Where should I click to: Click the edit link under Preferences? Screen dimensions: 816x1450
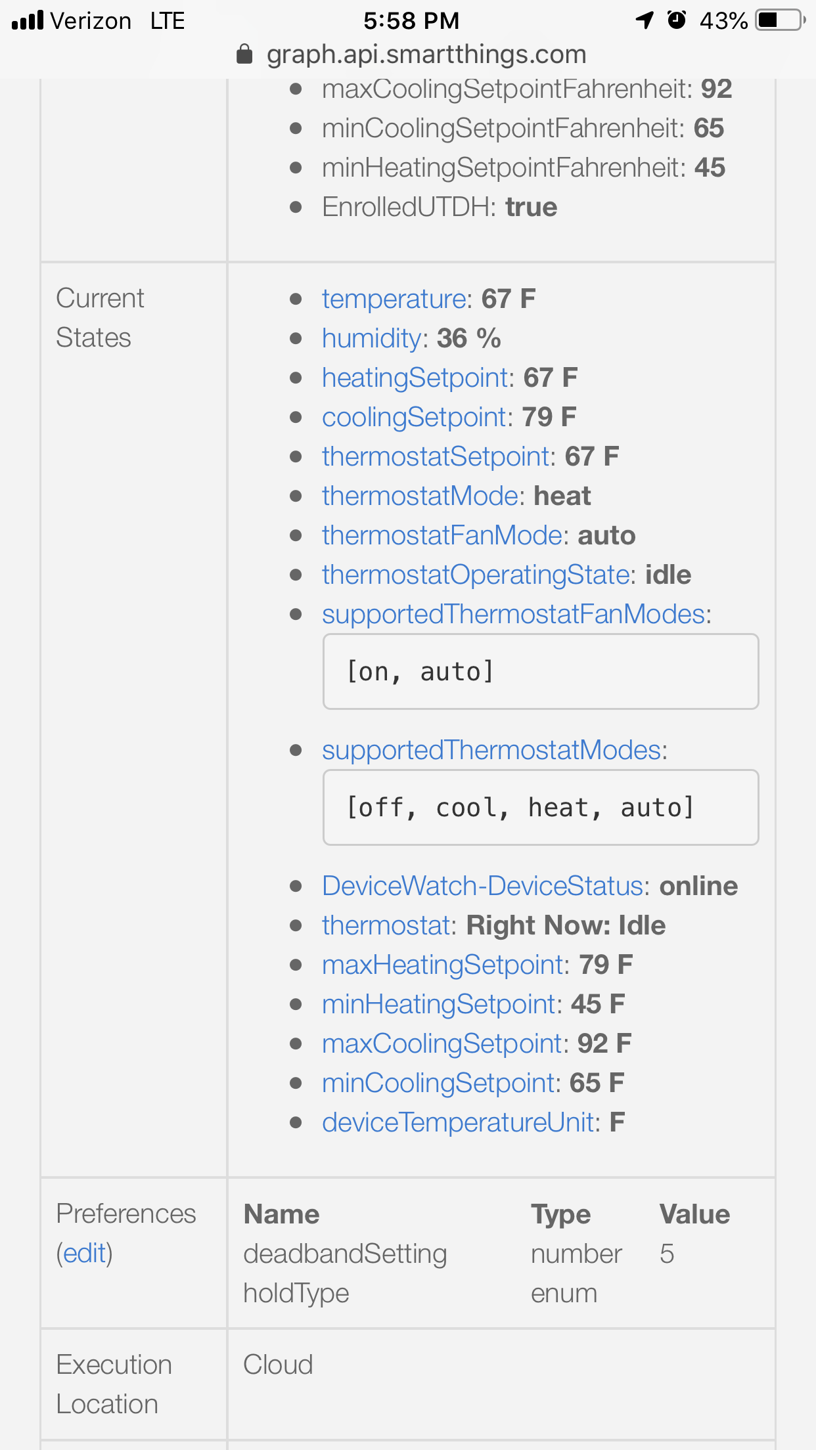pos(84,1253)
